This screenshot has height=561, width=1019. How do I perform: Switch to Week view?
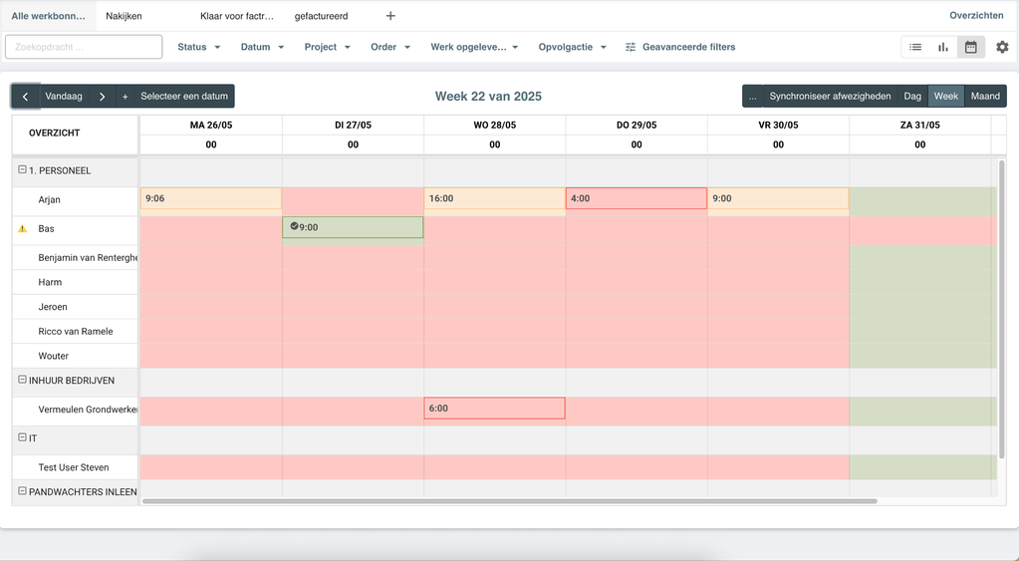(x=946, y=97)
